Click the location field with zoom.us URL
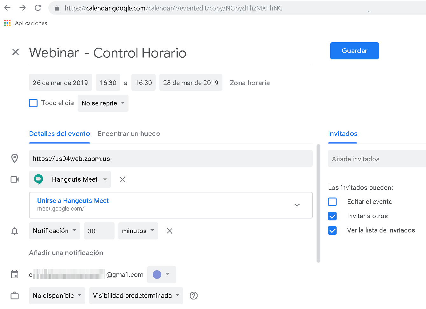 pos(171,158)
